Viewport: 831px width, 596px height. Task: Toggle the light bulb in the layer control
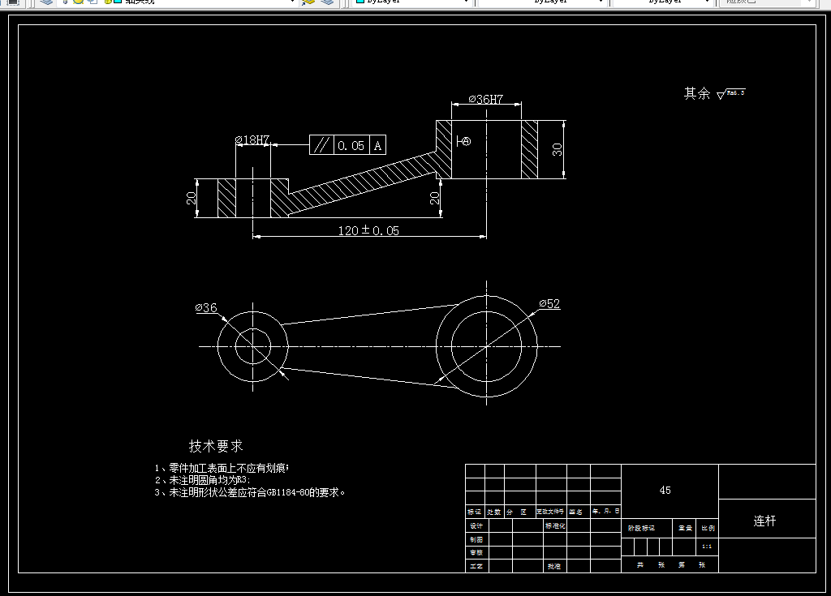64,2
